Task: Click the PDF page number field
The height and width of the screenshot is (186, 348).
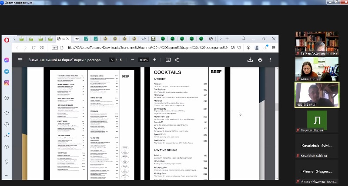Action: tap(112, 60)
